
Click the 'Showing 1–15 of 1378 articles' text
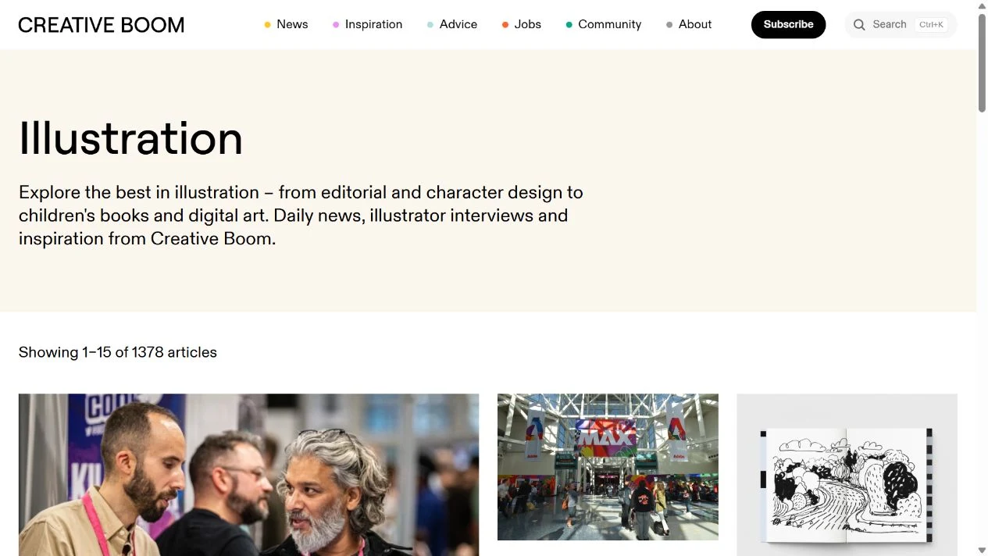(118, 352)
